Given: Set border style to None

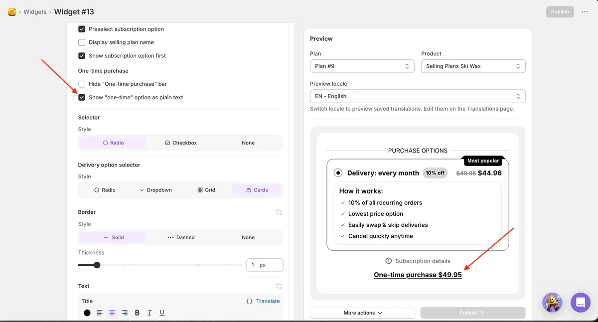Looking at the screenshot, I should 248,237.
